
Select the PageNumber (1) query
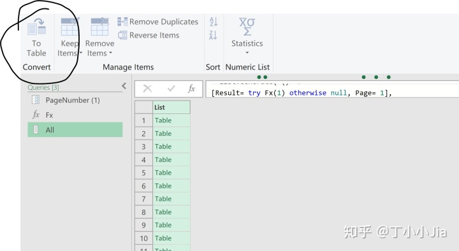pos(75,100)
